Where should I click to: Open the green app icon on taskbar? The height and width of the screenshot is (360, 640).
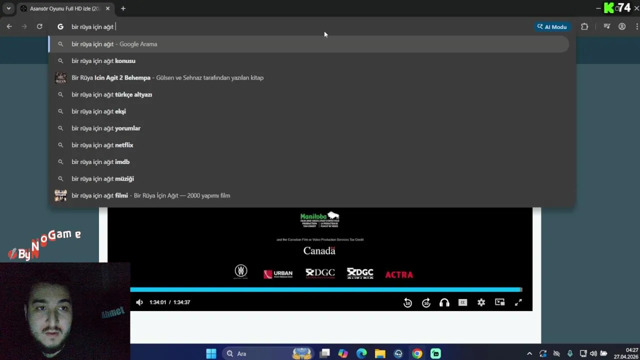pyautogui.click(x=435, y=353)
